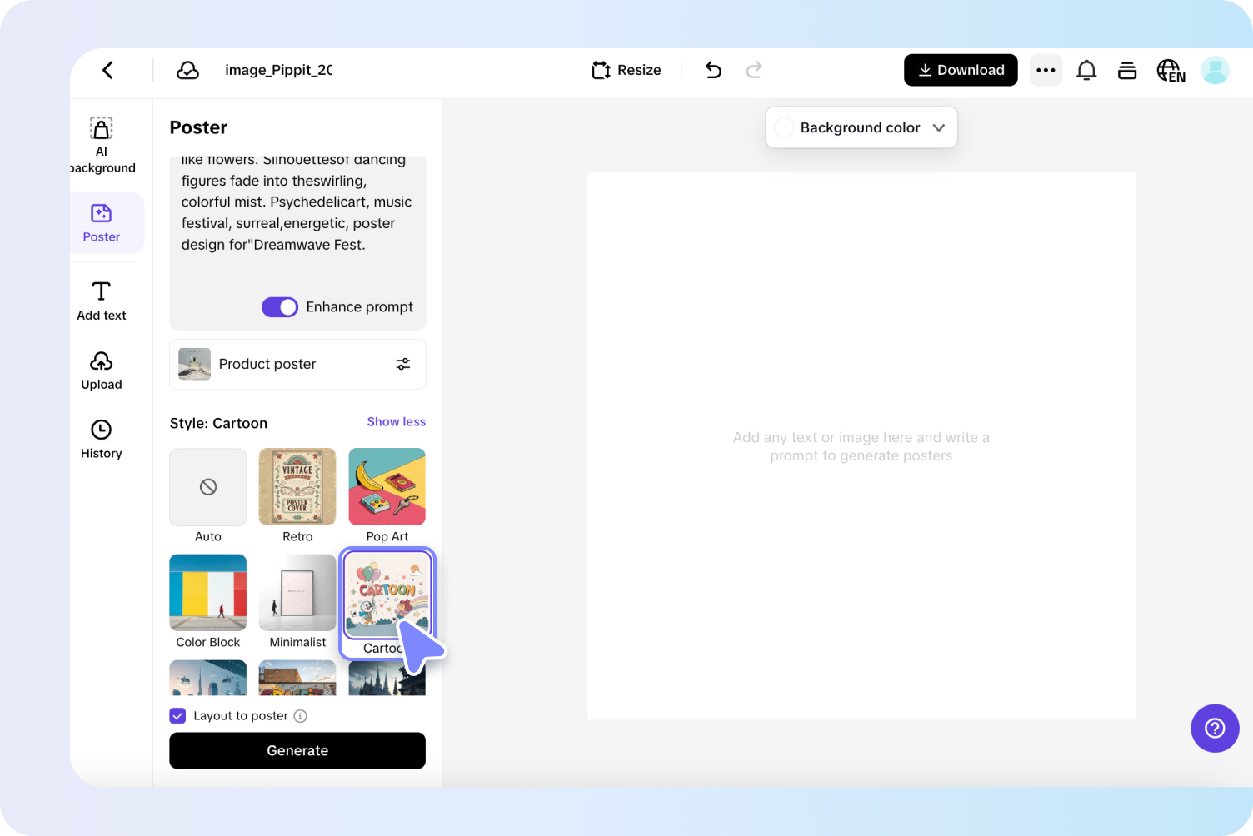
Task: Select the AI background tool
Action: click(x=101, y=143)
